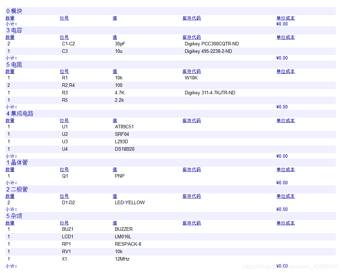
Task: Click the 位号 link under 4 集成电路
Action: (64, 121)
